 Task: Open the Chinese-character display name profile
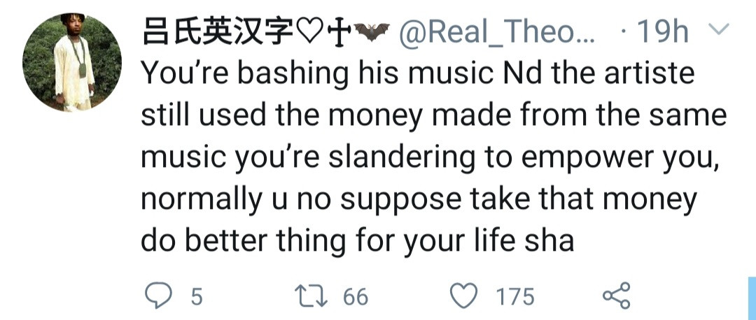(x=216, y=32)
